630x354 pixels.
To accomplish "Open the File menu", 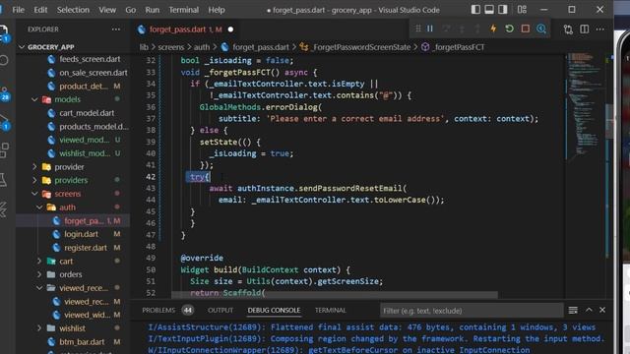I will point(18,10).
